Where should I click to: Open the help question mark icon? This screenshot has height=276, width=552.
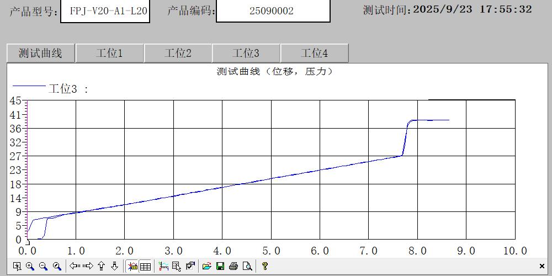265,266
